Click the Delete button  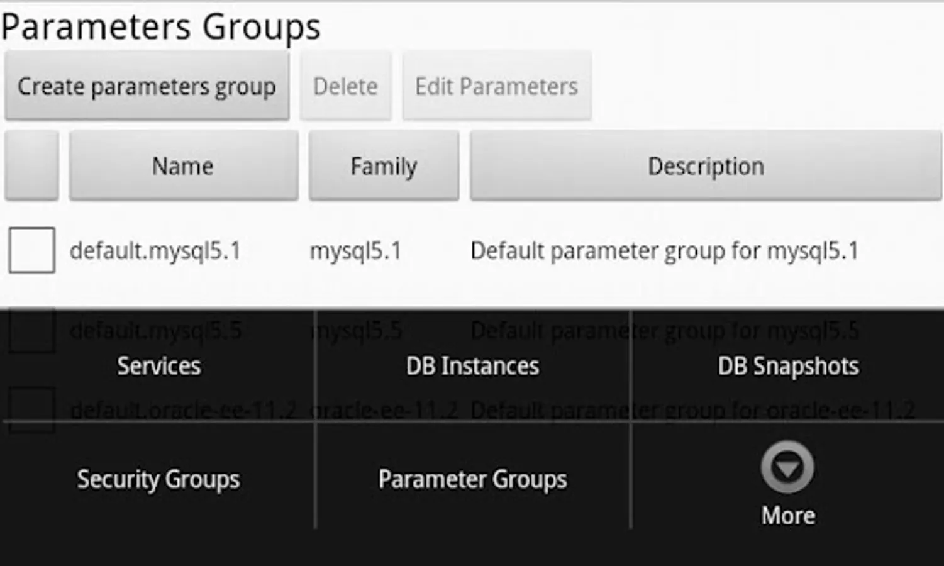[x=345, y=86]
